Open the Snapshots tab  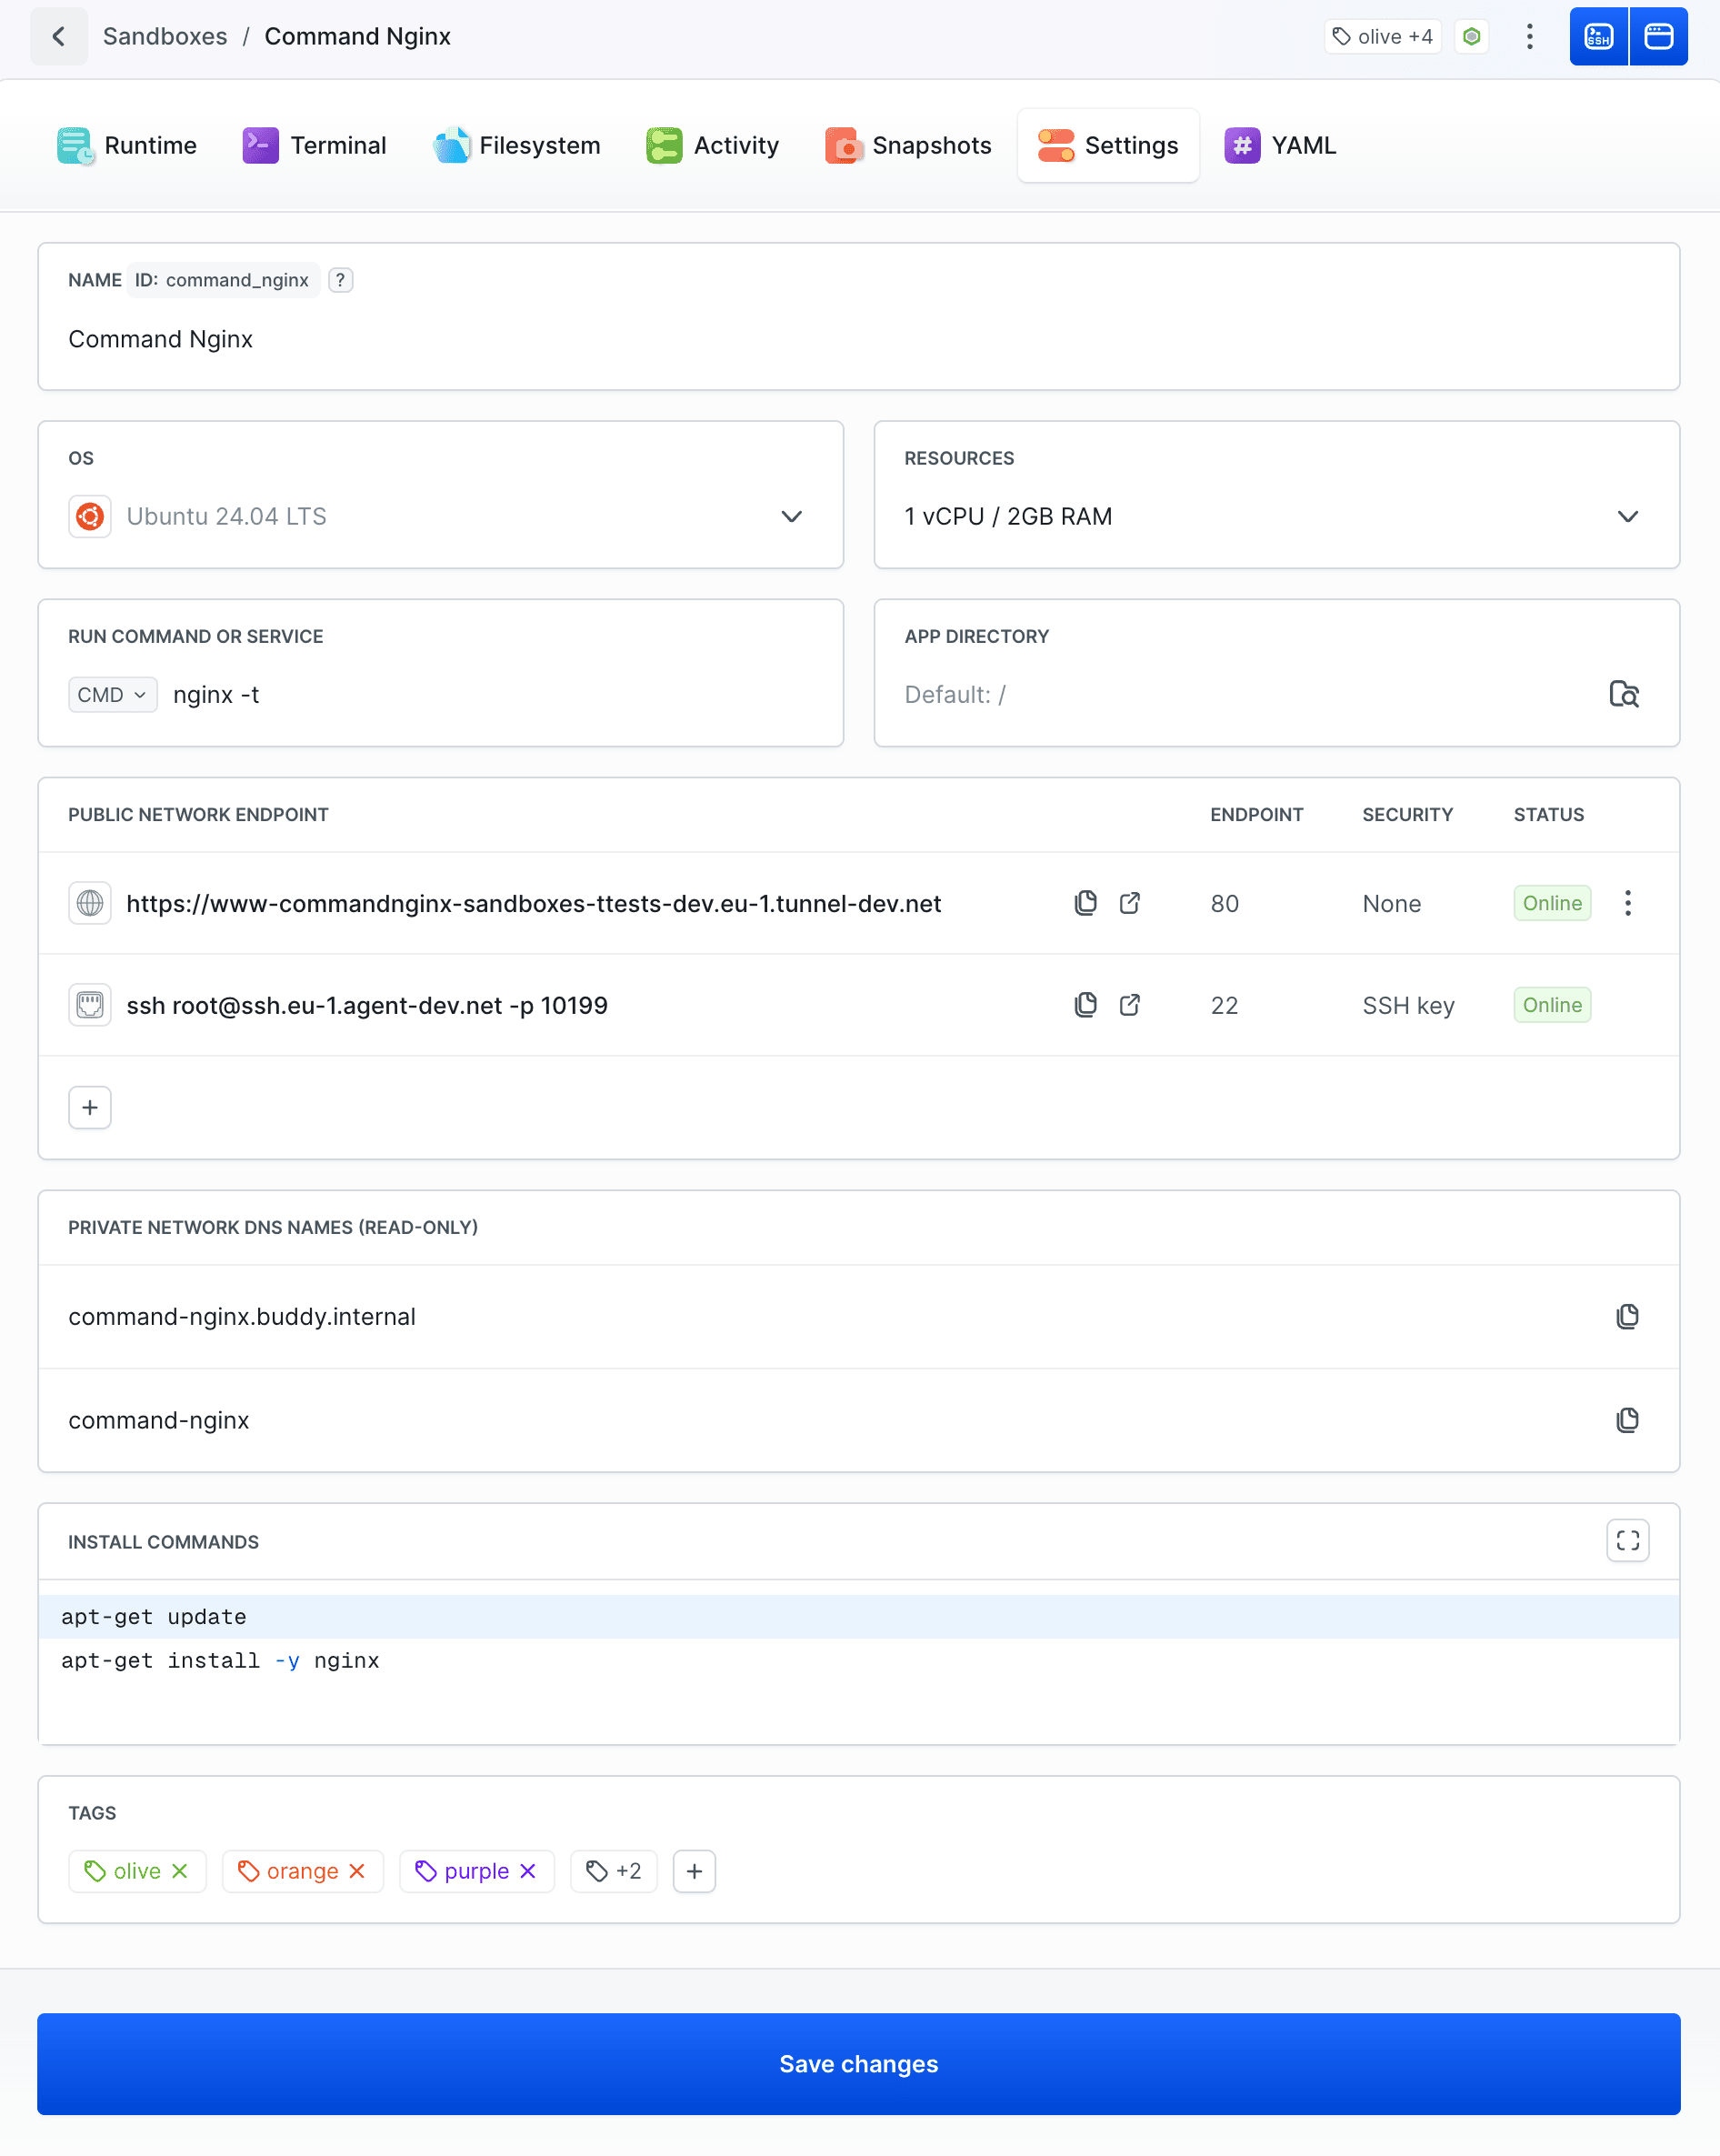coord(908,146)
